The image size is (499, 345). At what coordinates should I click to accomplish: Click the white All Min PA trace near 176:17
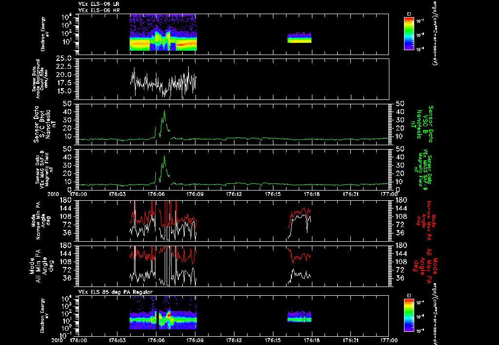click(299, 274)
